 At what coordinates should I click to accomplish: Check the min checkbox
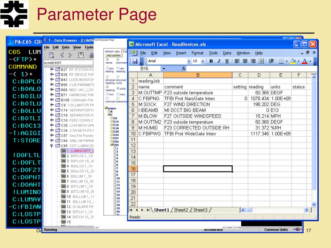(107, 94)
